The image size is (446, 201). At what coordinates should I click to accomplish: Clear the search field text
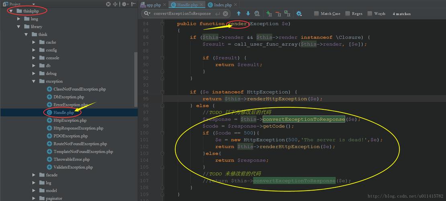tap(225, 13)
